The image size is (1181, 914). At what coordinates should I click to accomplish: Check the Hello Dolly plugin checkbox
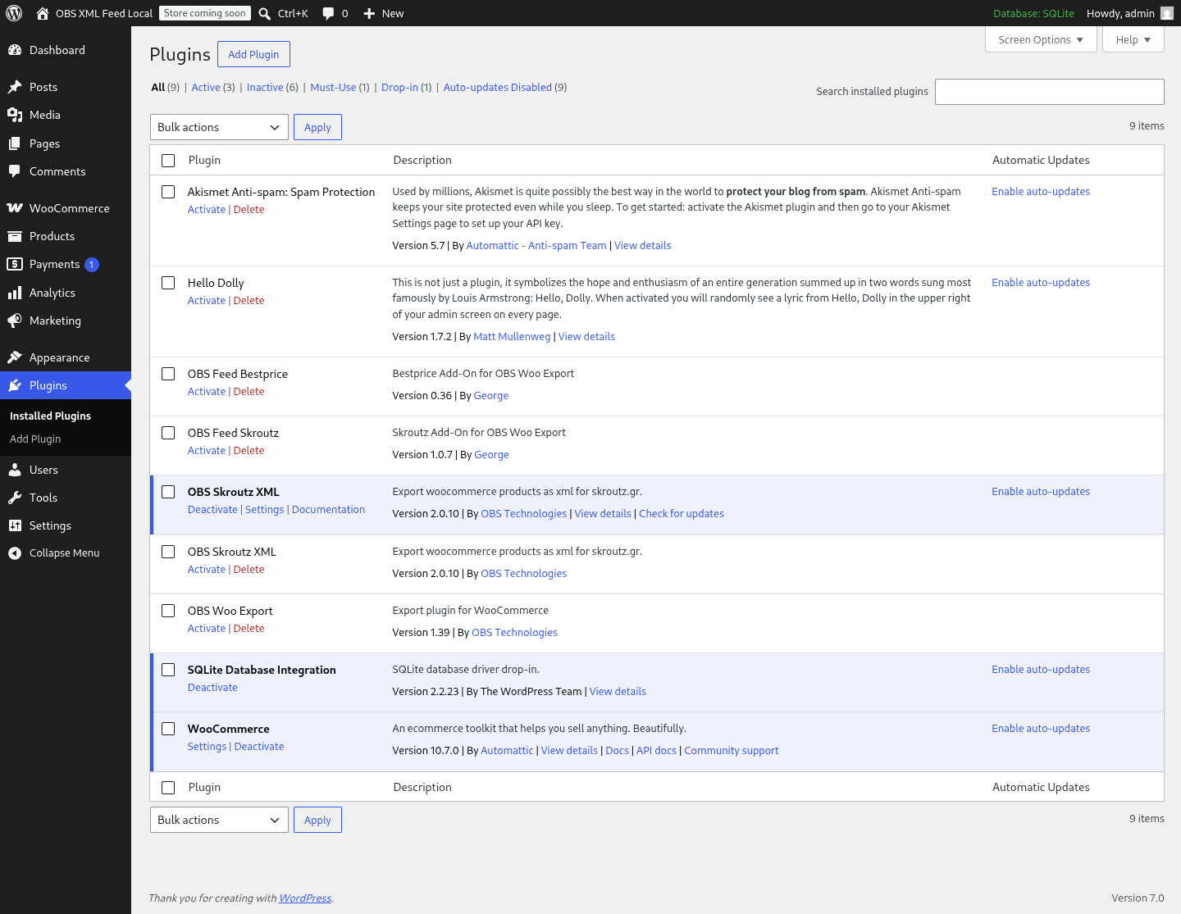pos(168,283)
